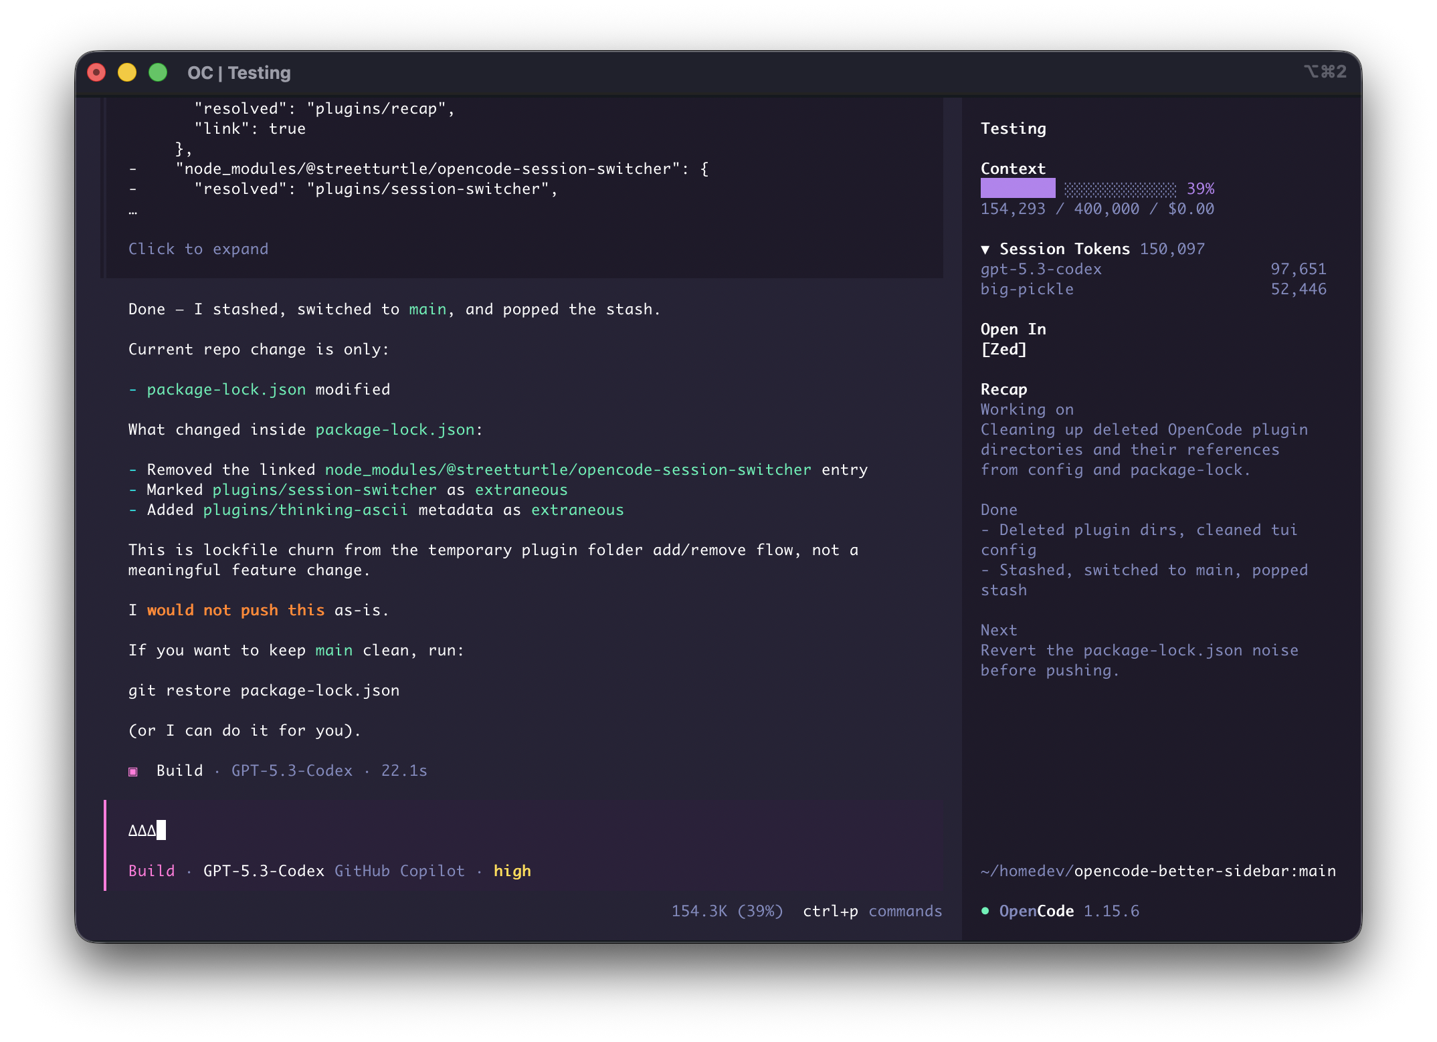Open session in [Zed] editor
Viewport: 1437px width, 1042px height.
pos(1003,349)
